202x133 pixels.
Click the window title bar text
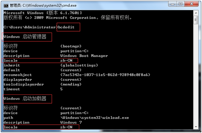pos(43,5)
